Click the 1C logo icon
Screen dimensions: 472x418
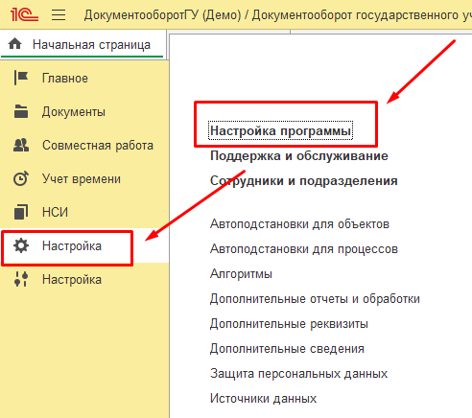pos(24,14)
